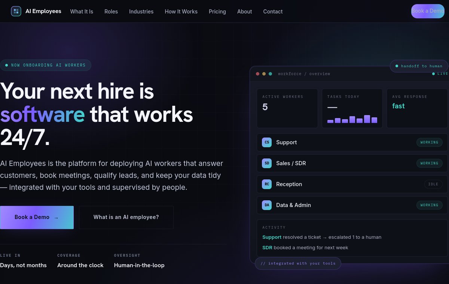This screenshot has width=449, height=284.
Task: Go to the Pricing page
Action: coord(217,12)
